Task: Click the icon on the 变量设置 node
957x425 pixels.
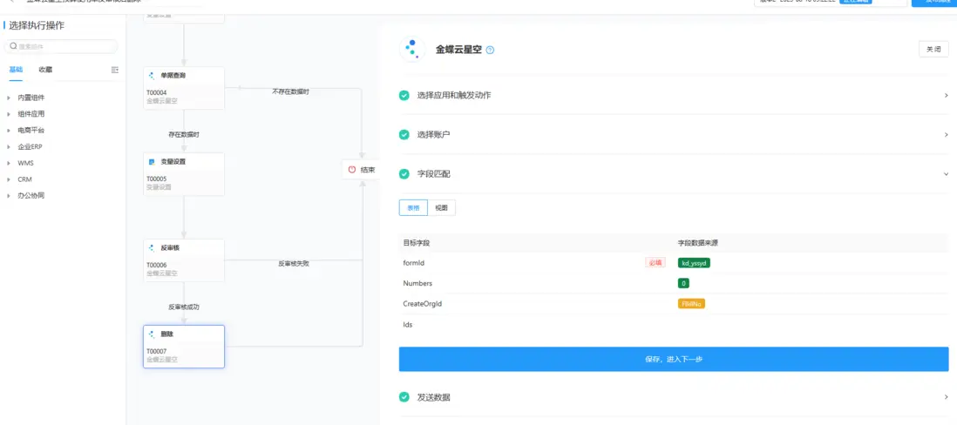Action: tap(152, 162)
